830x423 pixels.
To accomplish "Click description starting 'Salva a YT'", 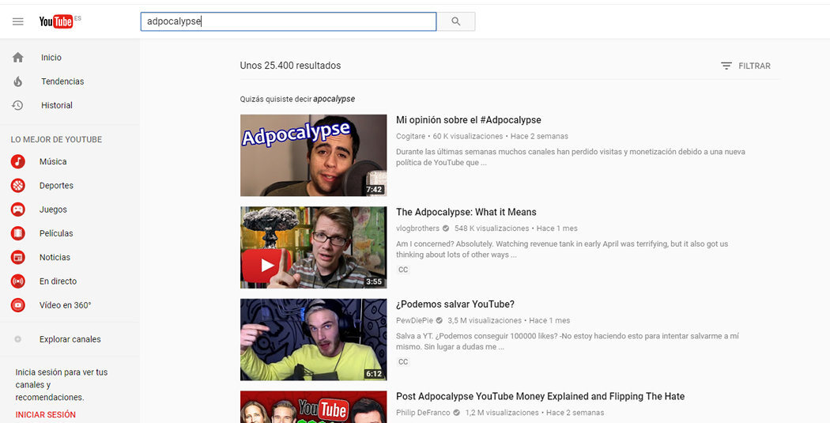I will [x=568, y=342].
